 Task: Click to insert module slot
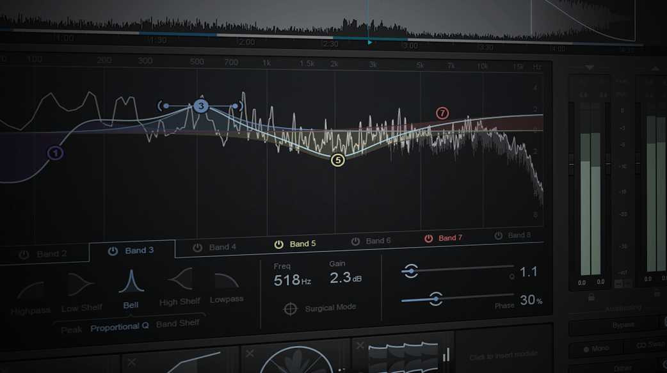504,356
